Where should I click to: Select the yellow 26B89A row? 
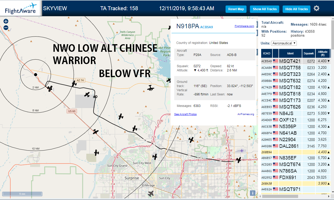pos(296,152)
